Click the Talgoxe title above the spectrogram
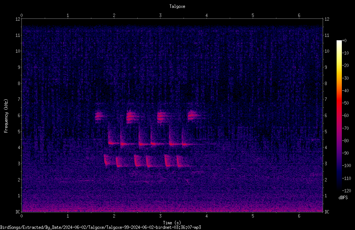This screenshot has width=355, height=230. [177, 6]
